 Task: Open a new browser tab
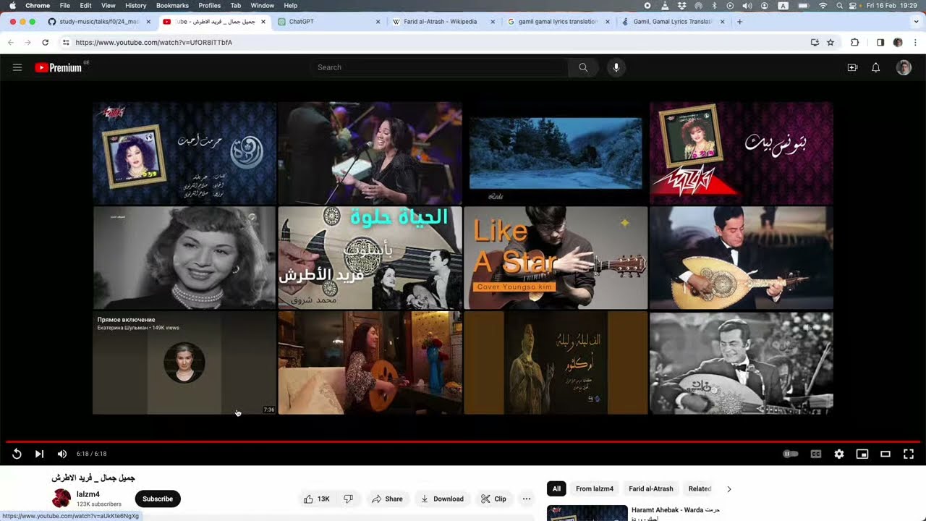tap(739, 22)
